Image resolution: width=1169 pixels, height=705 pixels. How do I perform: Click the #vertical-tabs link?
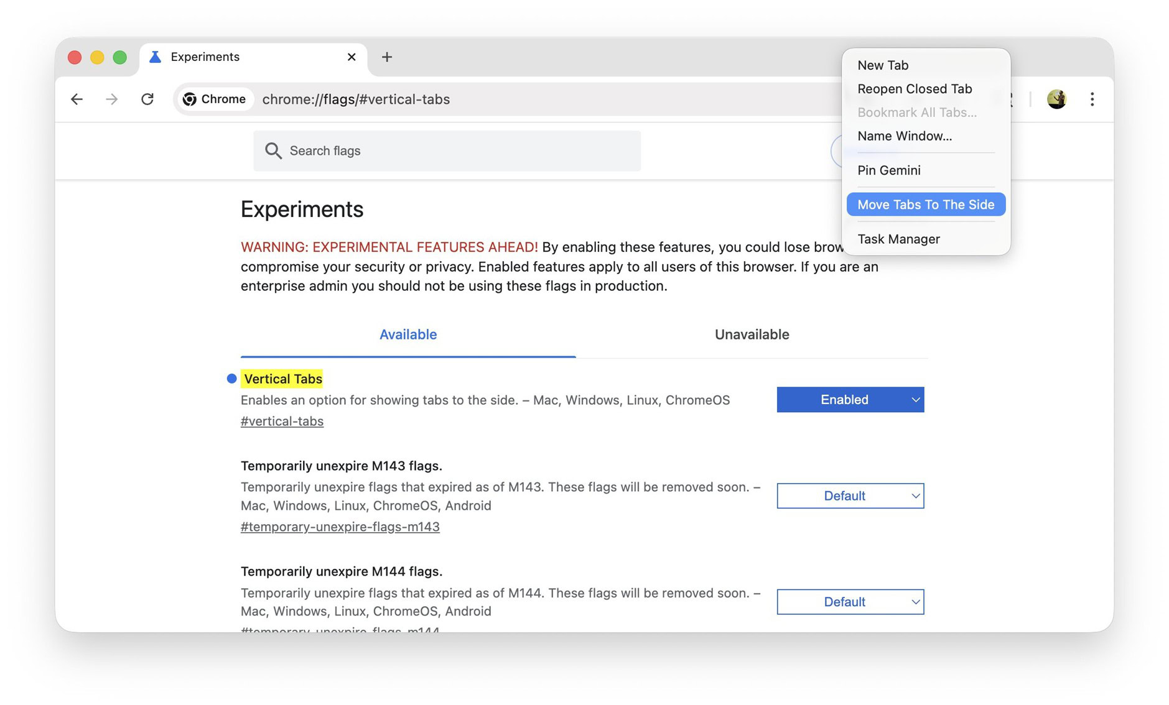coord(282,421)
